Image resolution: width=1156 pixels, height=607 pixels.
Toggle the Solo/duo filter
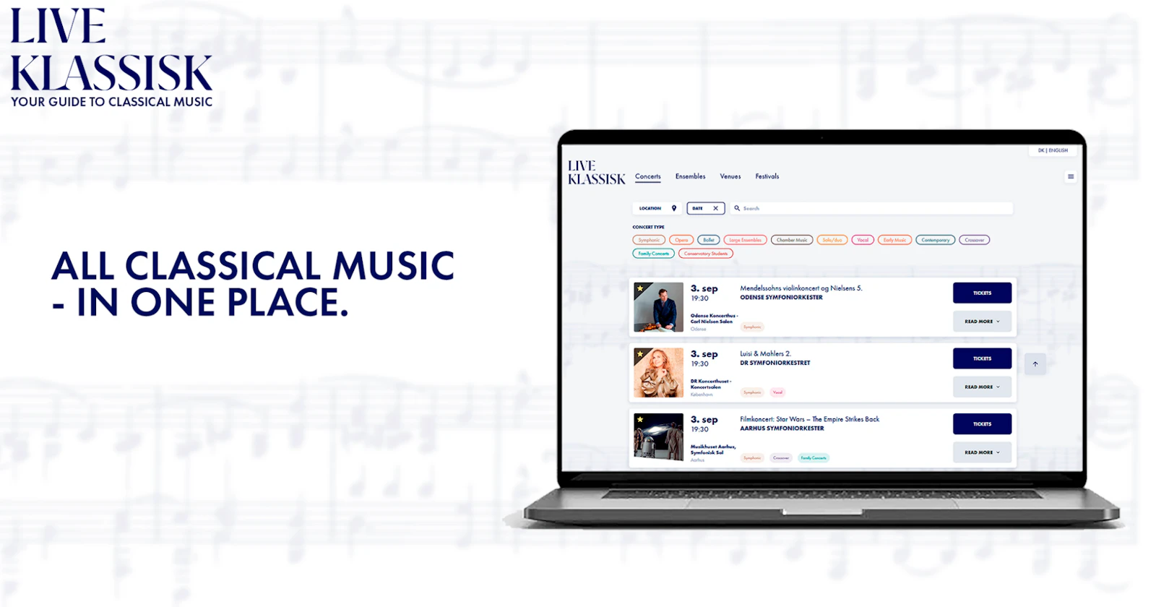pos(832,240)
